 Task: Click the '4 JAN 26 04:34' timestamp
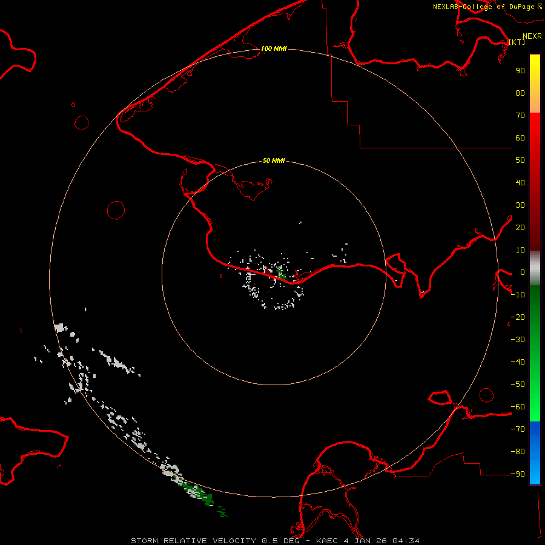click(x=381, y=541)
